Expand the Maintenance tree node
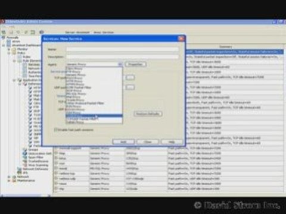Viewport: 286px width, 214px height. [x=9, y=181]
